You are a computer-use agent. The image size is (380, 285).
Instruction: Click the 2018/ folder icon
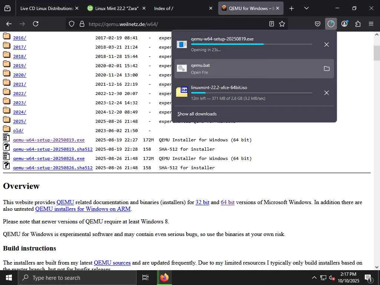pos(7,55)
